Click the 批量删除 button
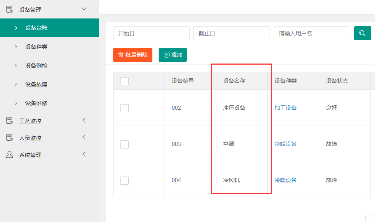Viewport: 375px width, 222px height. [x=133, y=55]
